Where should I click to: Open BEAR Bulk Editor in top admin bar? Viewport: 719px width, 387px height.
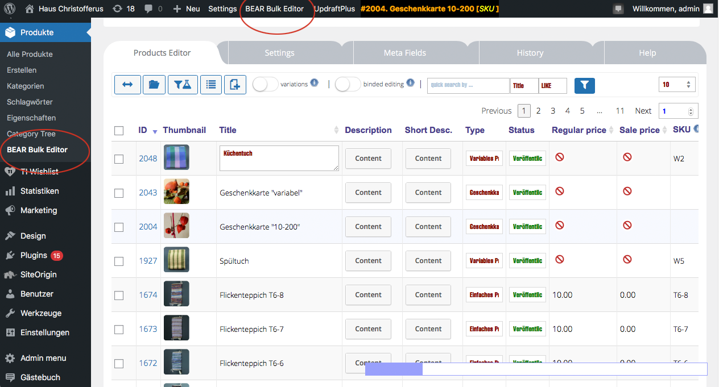click(x=275, y=9)
